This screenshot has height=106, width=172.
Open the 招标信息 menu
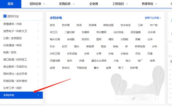pos(35,4)
